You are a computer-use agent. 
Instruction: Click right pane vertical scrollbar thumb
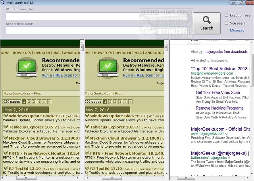[x=252, y=70]
